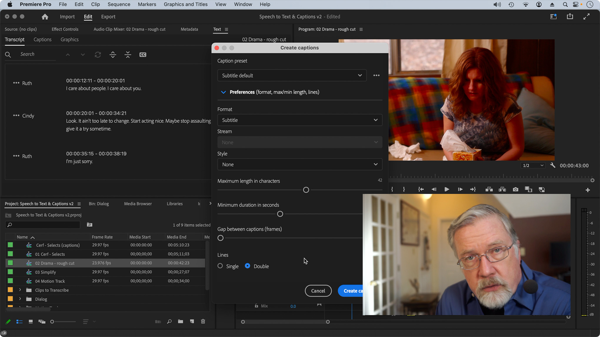
Task: Switch to the Import workspace
Action: (67, 17)
